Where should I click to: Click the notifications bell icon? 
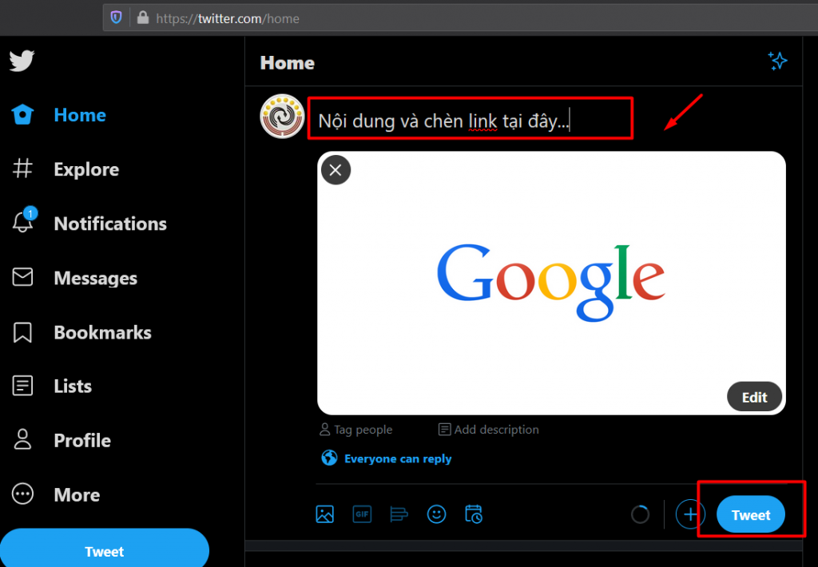pos(22,222)
